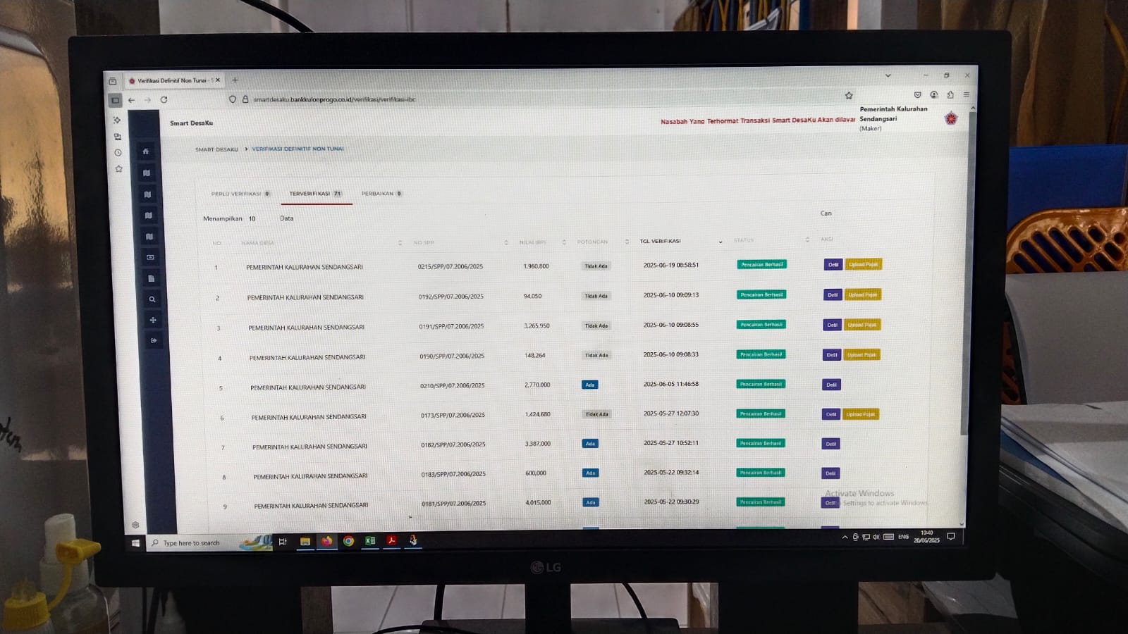Switch to Perlu Verifikasi tab

click(x=240, y=194)
